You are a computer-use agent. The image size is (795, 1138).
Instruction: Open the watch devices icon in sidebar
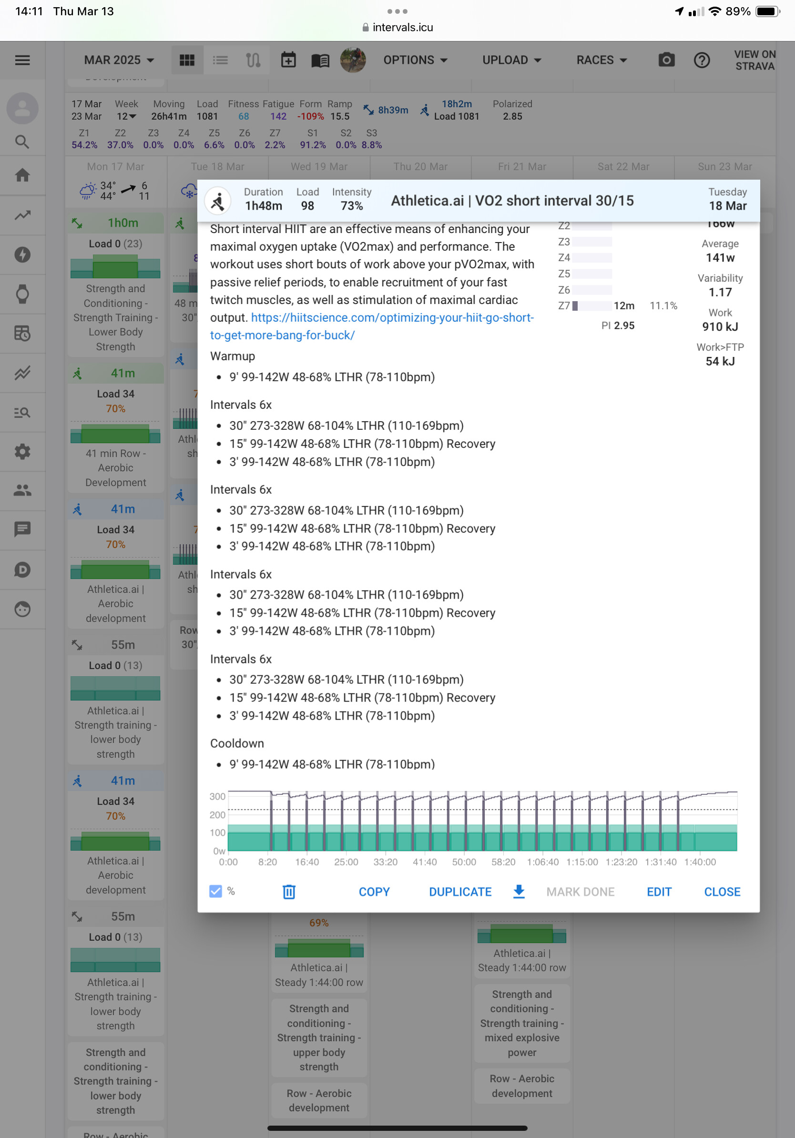(x=22, y=294)
